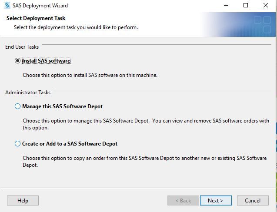Click the 'Administrator Tasks' section heading
Image resolution: width=277 pixels, height=212 pixels.
[28, 93]
